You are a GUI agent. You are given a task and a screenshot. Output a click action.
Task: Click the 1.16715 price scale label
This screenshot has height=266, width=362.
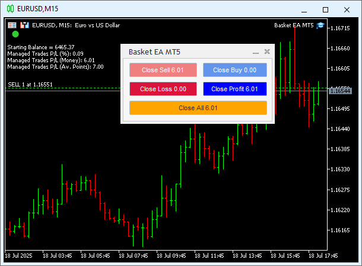pyautogui.click(x=340, y=28)
